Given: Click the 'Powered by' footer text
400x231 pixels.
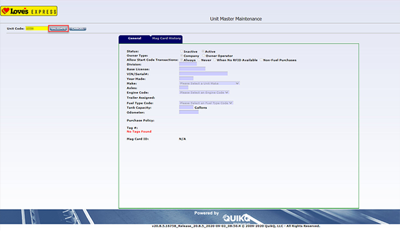Looking at the screenshot, I should click(x=207, y=213).
